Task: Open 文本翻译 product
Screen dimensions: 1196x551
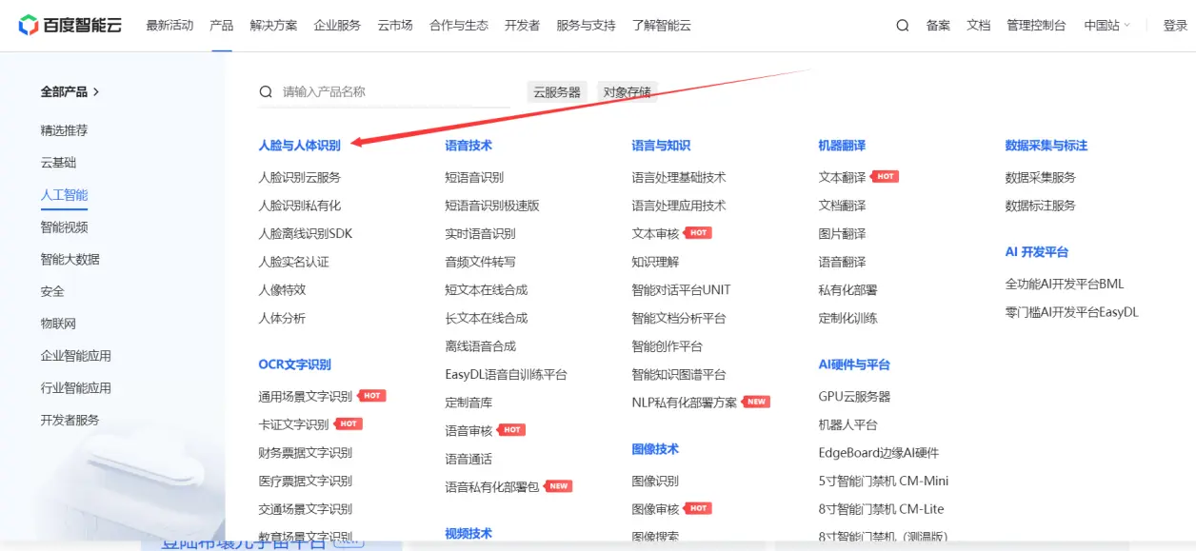Action: (x=842, y=177)
